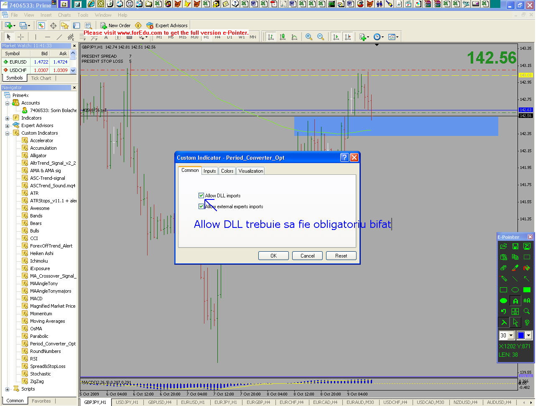543x406 pixels.
Task: Click the Zoom Out magnifier icon
Action: [320, 37]
